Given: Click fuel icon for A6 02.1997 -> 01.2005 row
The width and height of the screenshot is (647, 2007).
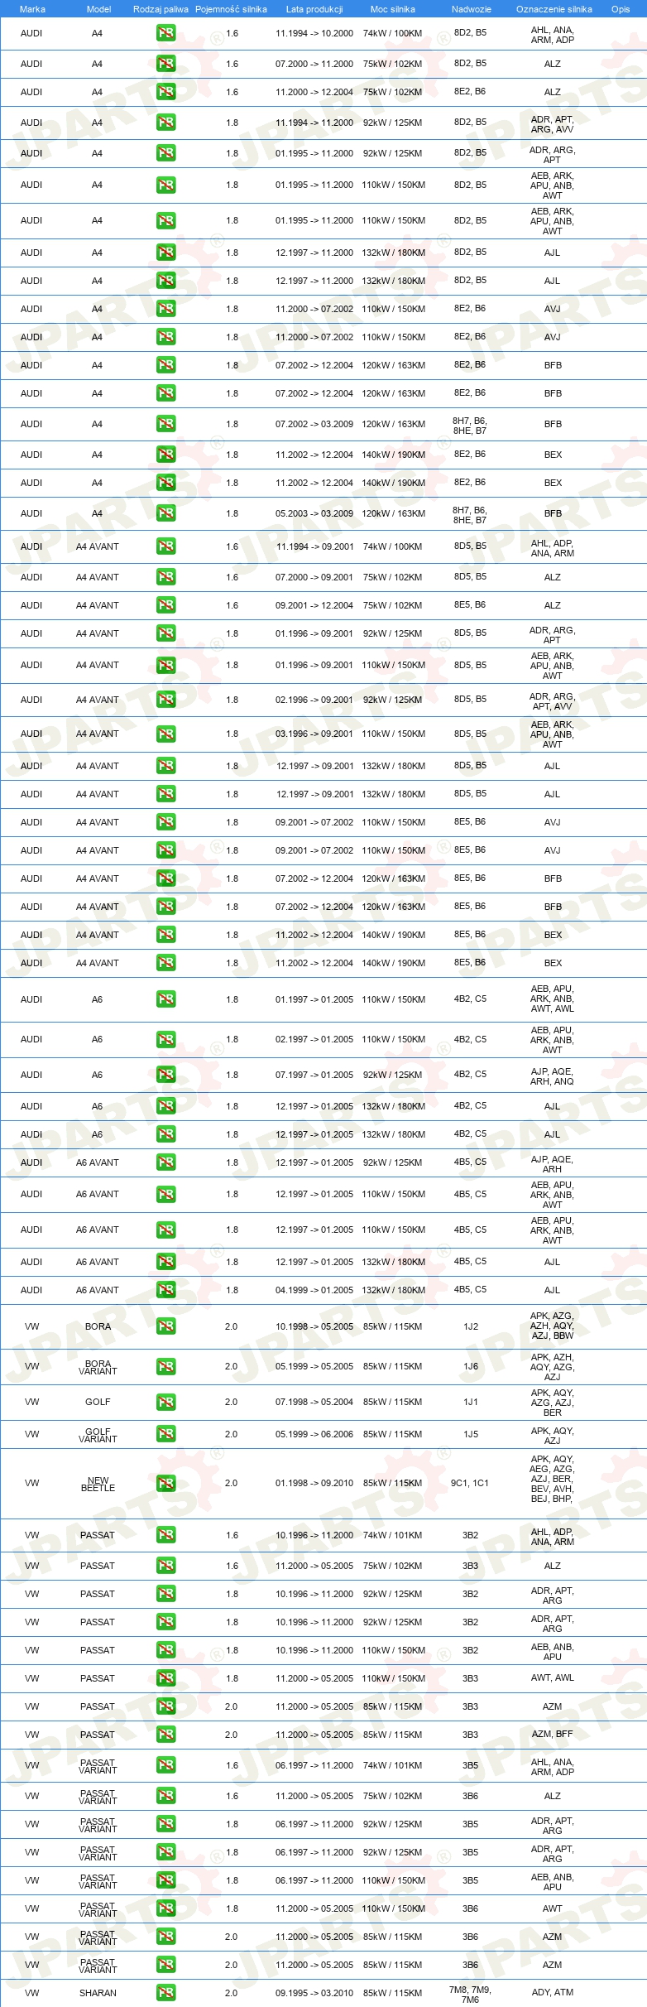Looking at the screenshot, I should coord(165,1039).
